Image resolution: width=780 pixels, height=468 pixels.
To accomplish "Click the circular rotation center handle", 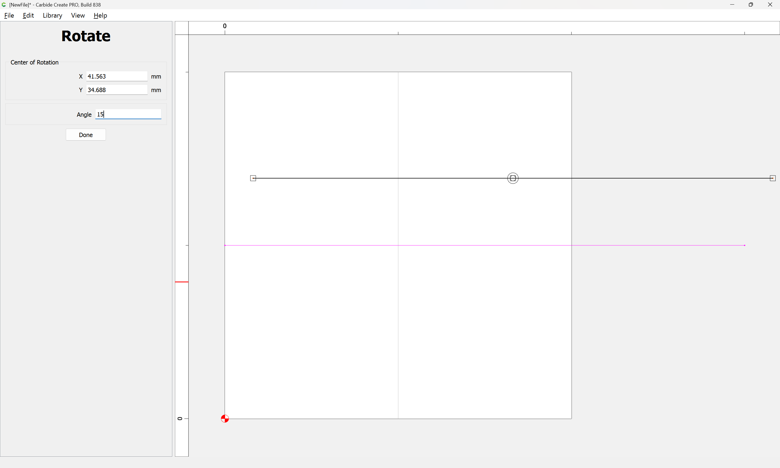I will pyautogui.click(x=513, y=178).
